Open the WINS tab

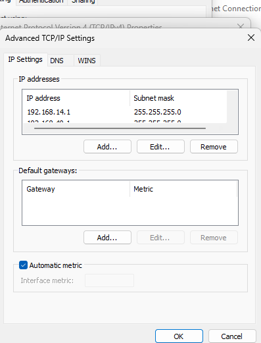[x=87, y=61]
